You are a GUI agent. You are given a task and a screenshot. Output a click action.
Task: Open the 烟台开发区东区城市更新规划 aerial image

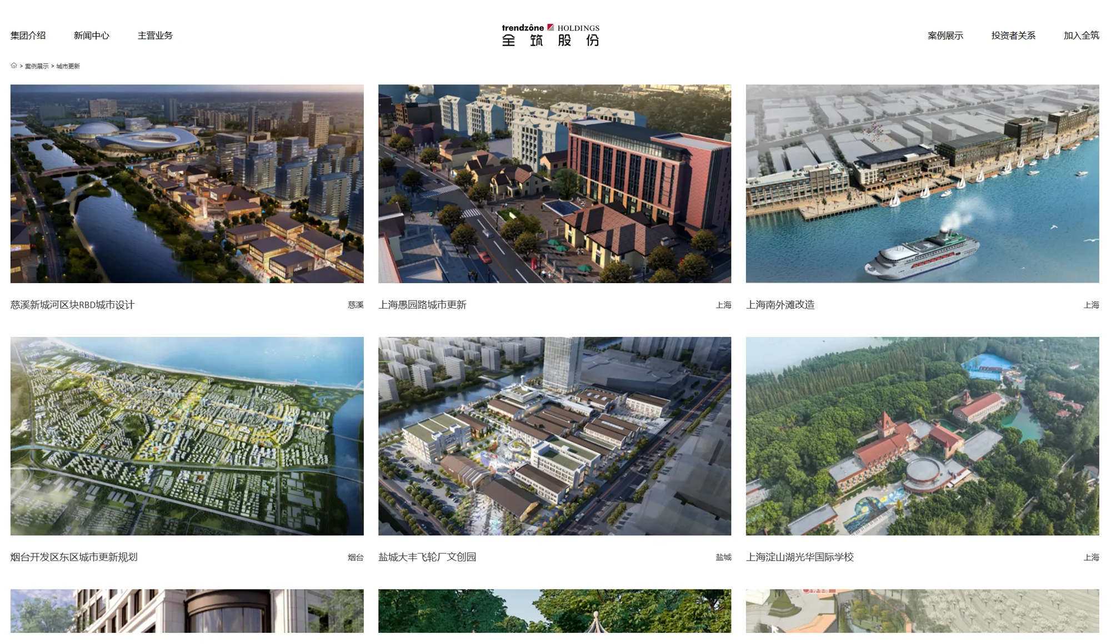coord(187,436)
